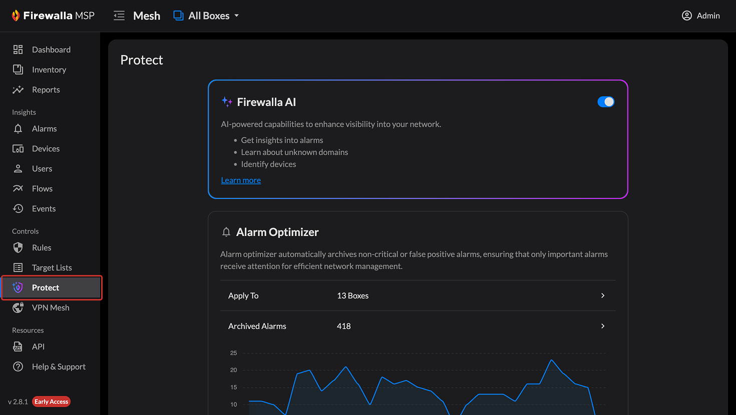This screenshot has height=415, width=736.
Task: Select Events in the sidebar
Action: (x=44, y=208)
